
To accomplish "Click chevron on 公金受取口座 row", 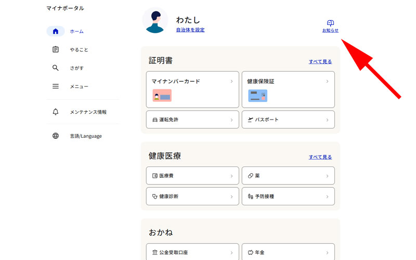I will (x=231, y=253).
